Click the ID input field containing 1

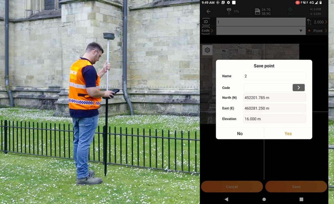click(261, 22)
